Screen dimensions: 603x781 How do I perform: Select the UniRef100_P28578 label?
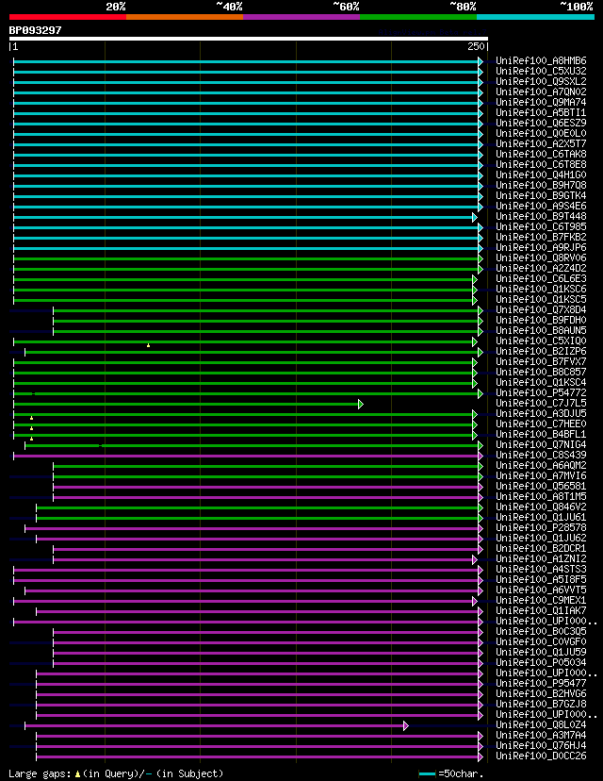[x=541, y=527]
